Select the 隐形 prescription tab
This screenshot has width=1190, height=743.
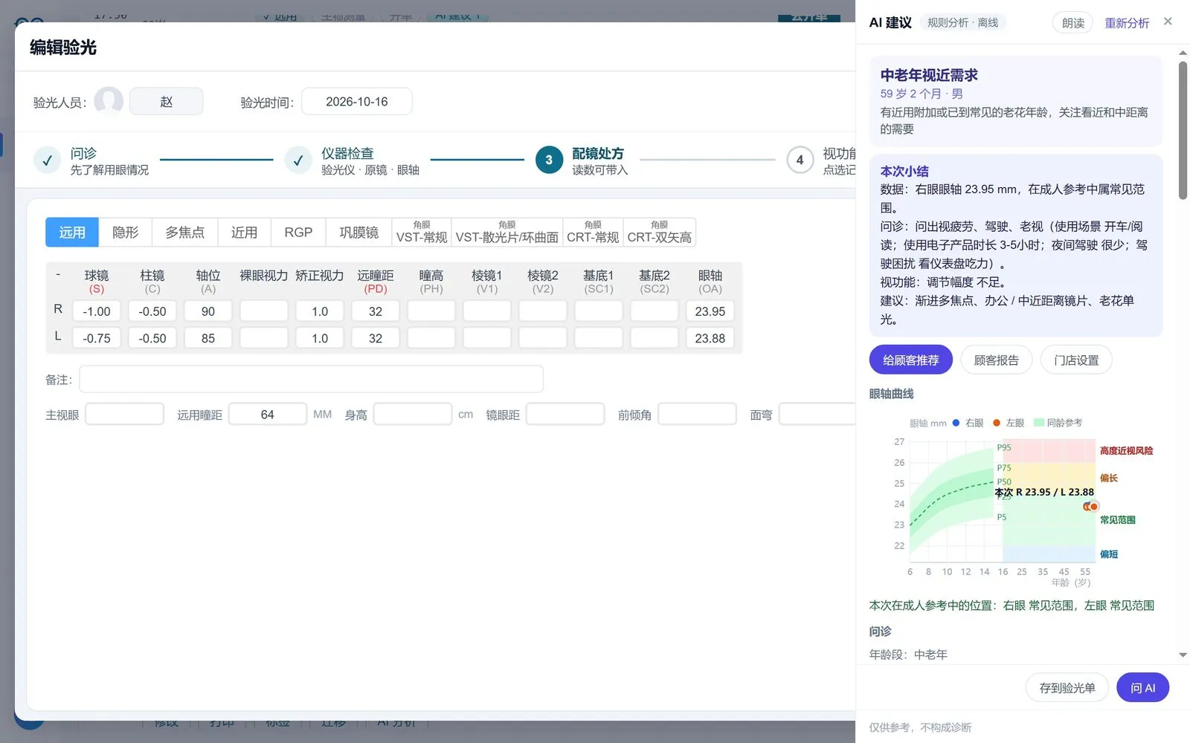pyautogui.click(x=125, y=232)
